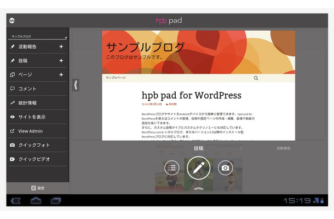
Task: Switch to the faded 活動報告 tab
Action: tap(283, 148)
